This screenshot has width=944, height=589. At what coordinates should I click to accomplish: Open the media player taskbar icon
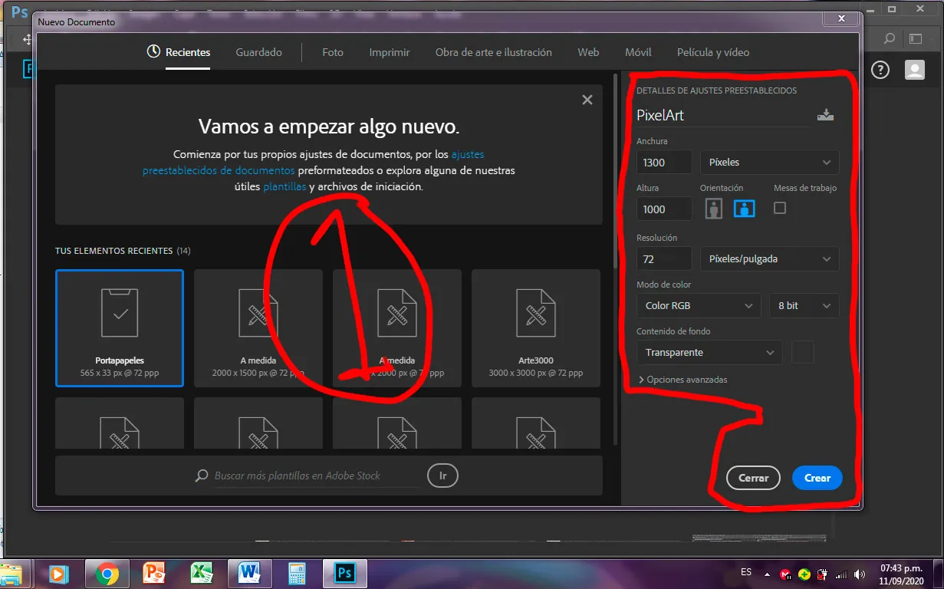pos(58,574)
